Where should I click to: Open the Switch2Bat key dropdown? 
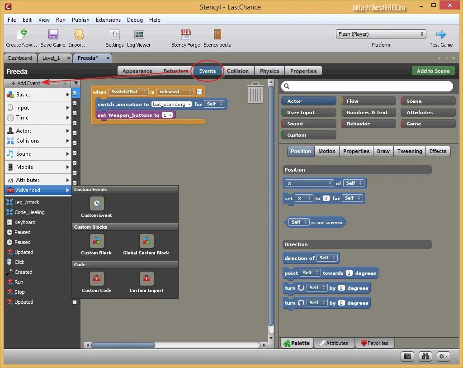point(128,91)
